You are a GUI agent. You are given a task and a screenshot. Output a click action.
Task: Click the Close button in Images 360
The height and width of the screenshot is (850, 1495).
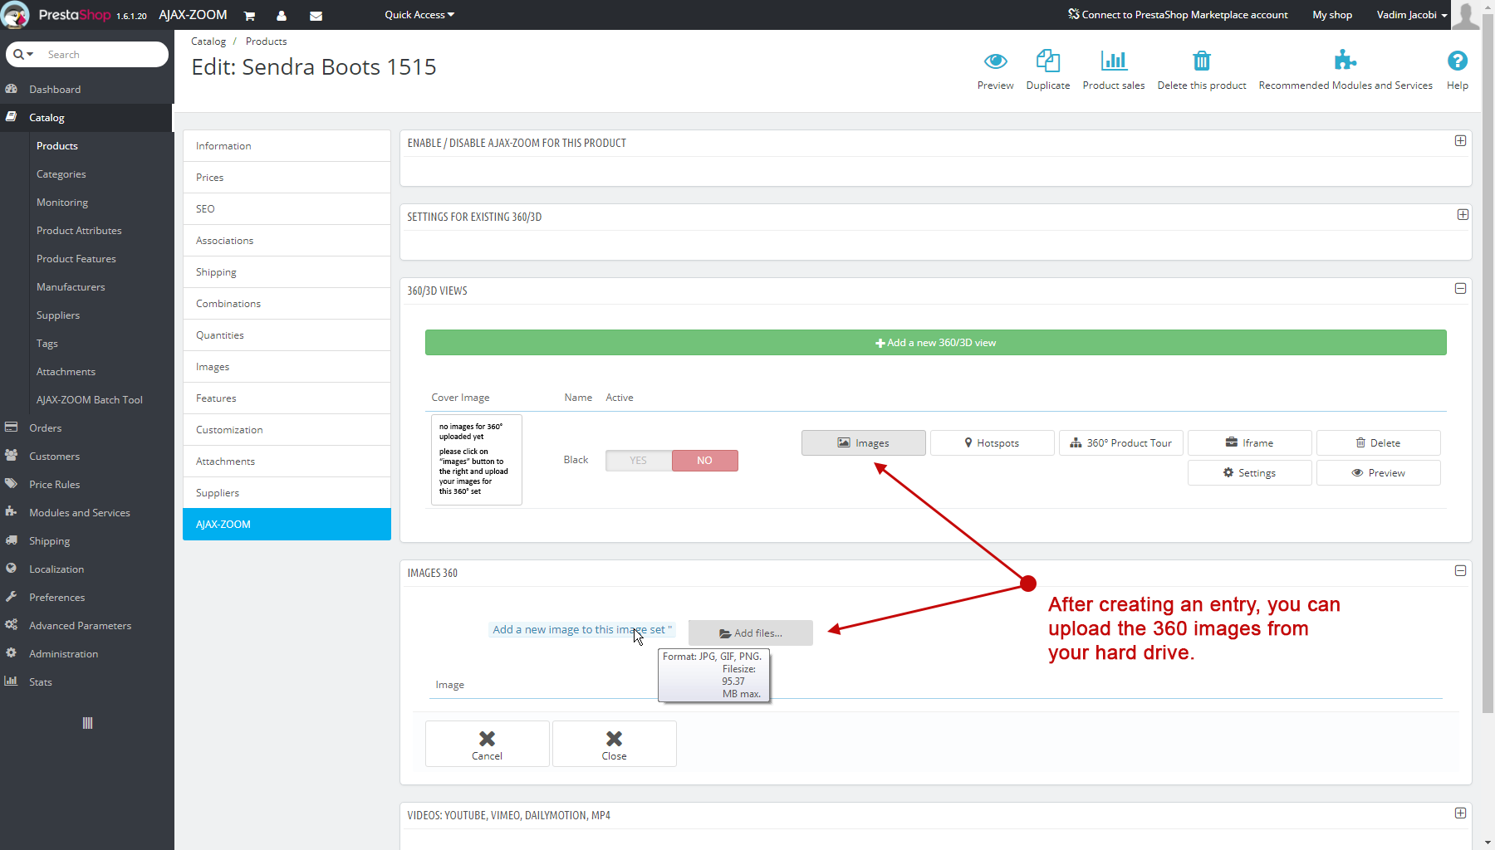tap(615, 744)
